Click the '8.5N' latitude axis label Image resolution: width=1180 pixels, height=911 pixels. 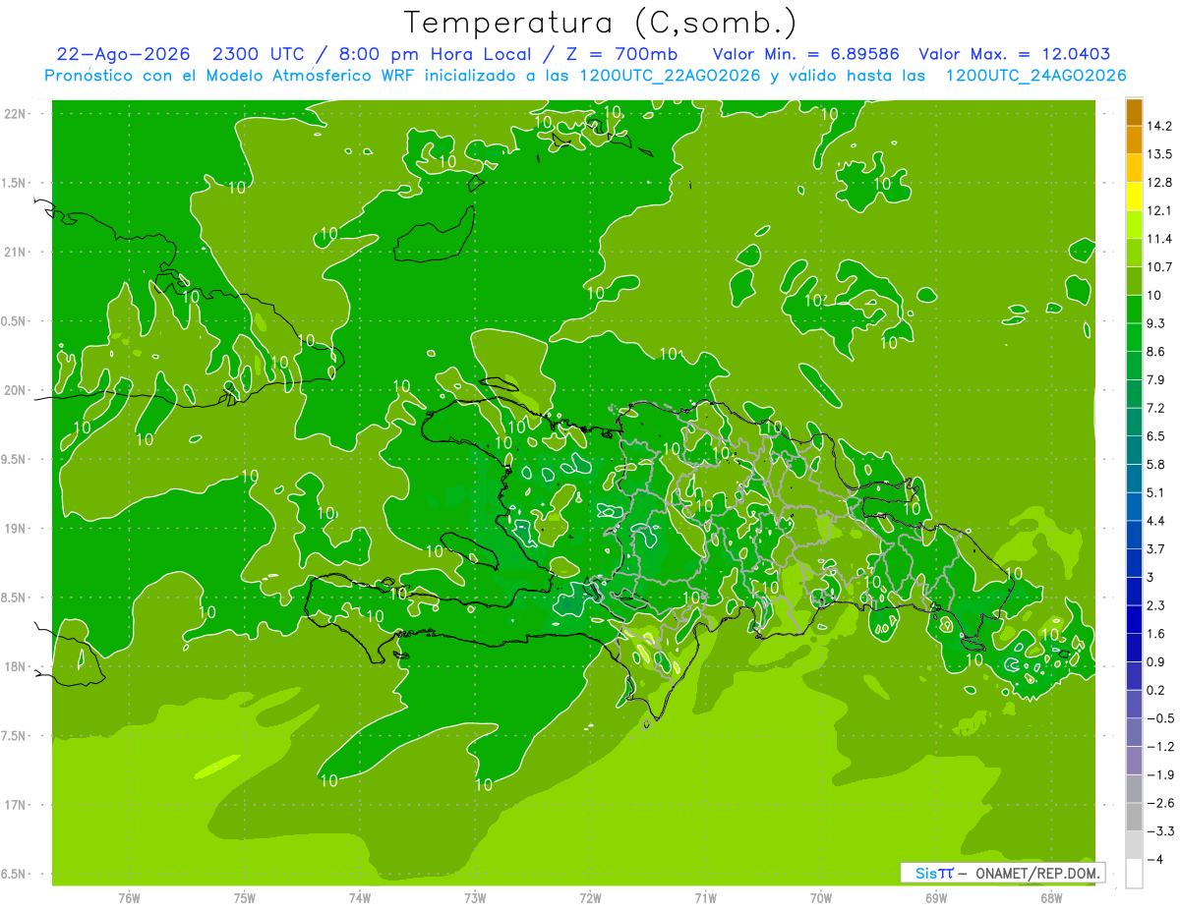14,598
